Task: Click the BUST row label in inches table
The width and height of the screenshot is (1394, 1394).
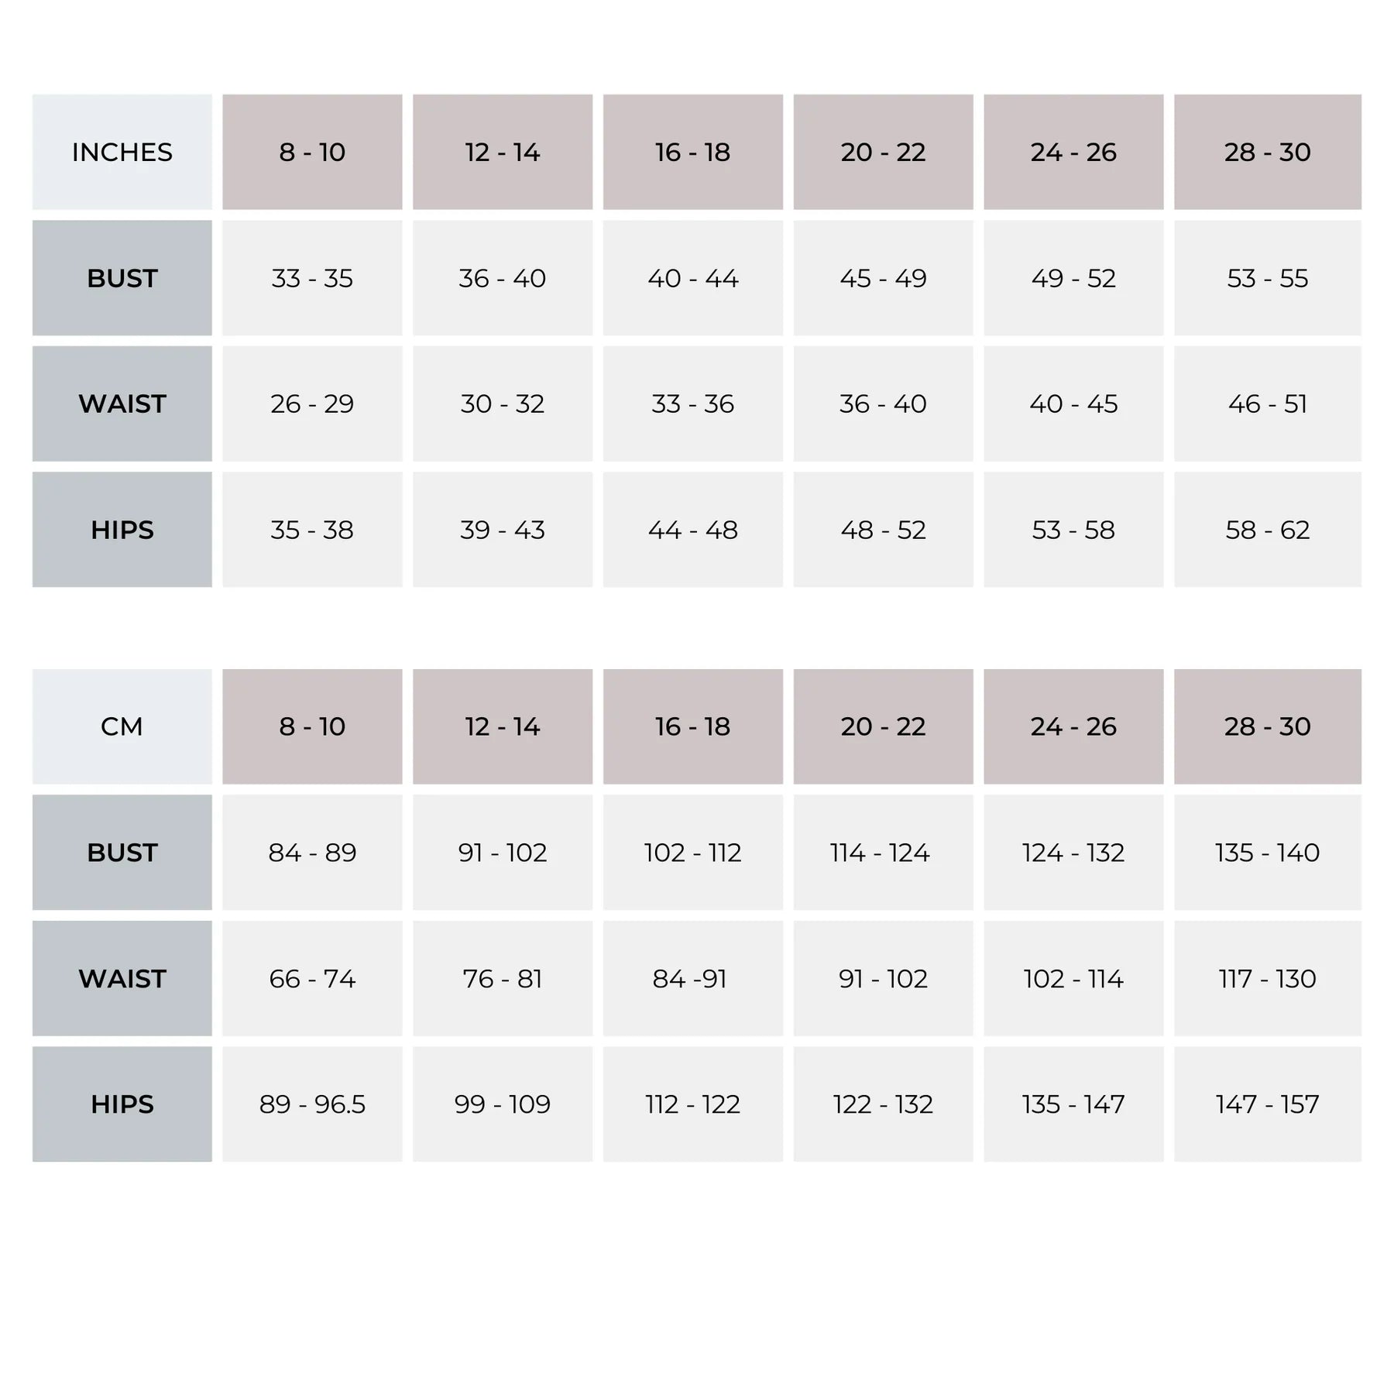Action: (122, 278)
